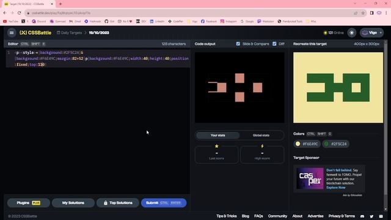This screenshot has height=220, width=391.
Task: Submit the solution
Action: tap(164, 203)
